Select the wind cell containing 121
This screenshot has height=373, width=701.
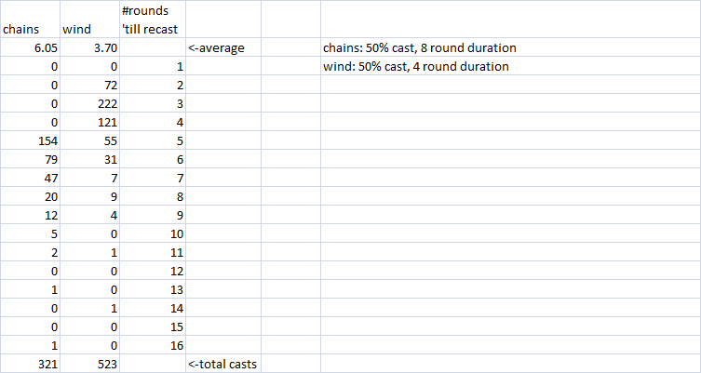coord(89,122)
